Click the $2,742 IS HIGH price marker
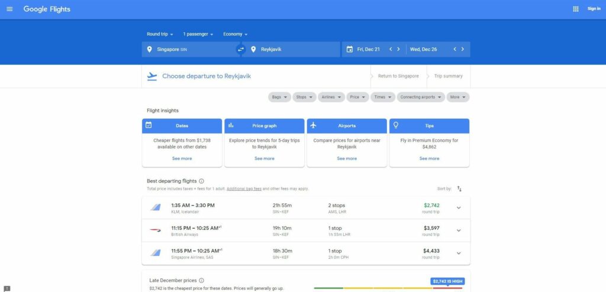Image resolution: width=606 pixels, height=292 pixels. point(447,281)
